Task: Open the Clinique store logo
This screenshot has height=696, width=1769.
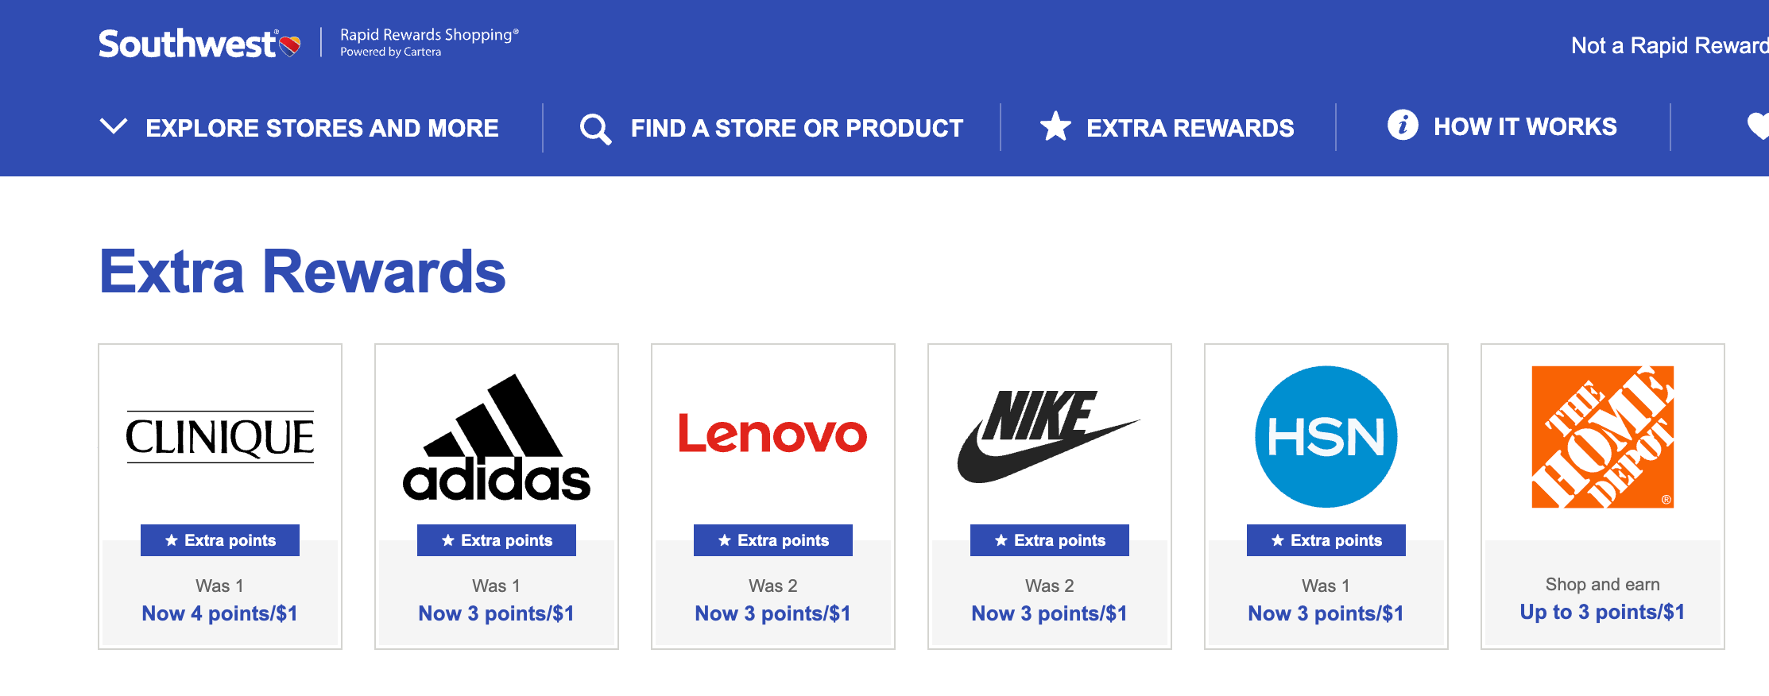Action: (220, 436)
